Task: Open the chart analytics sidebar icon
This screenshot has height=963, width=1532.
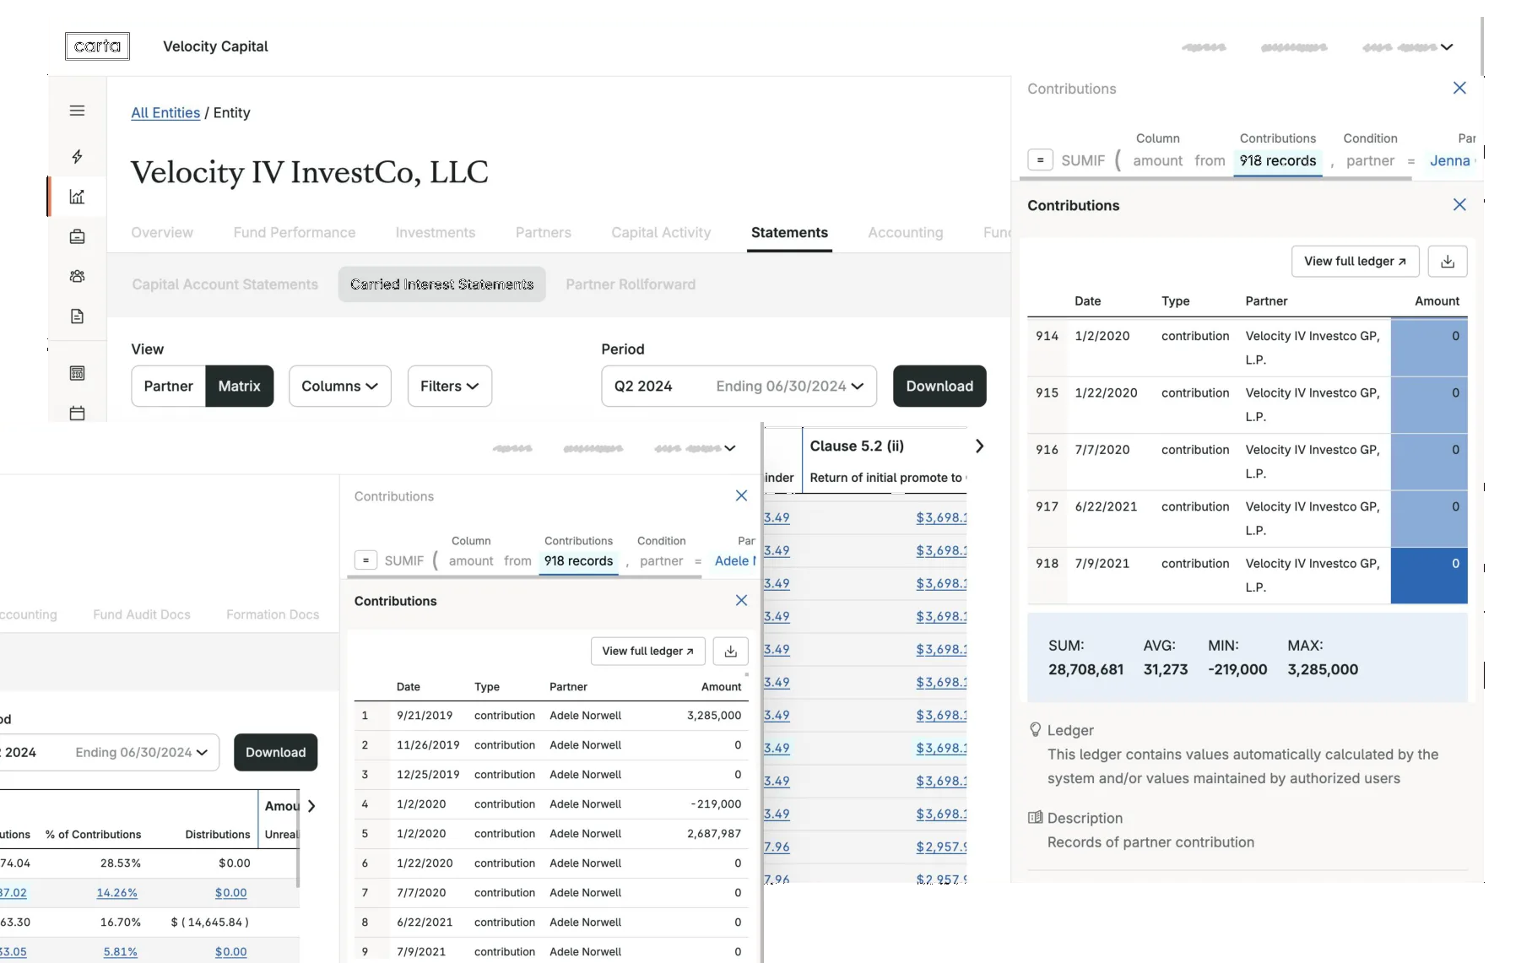Action: tap(77, 197)
